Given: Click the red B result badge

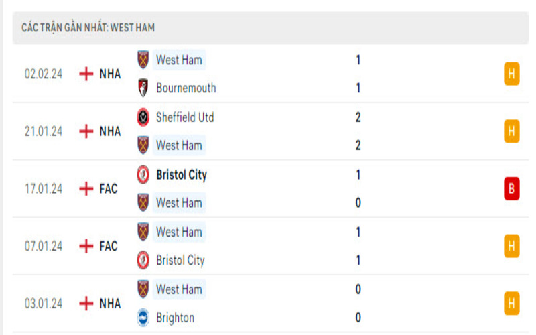Looking at the screenshot, I should pos(512,189).
